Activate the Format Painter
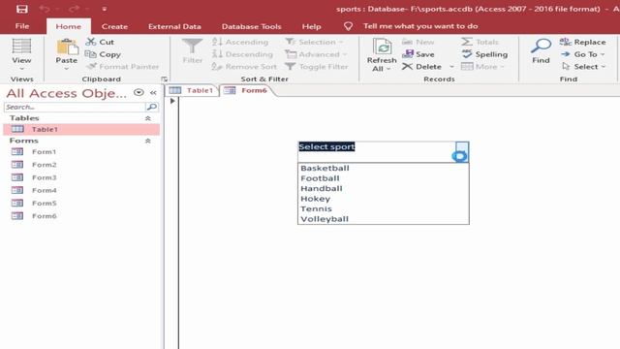 pos(123,67)
